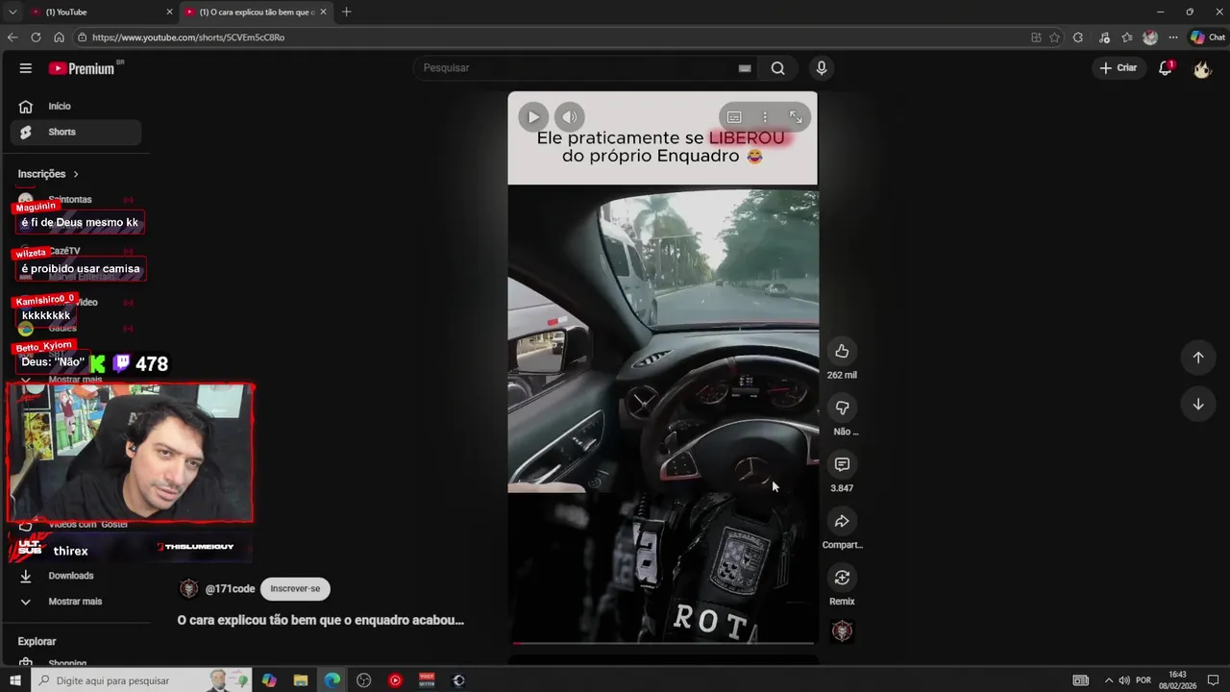
Task: Open the short's sound/channel thumbnail
Action: (x=842, y=631)
